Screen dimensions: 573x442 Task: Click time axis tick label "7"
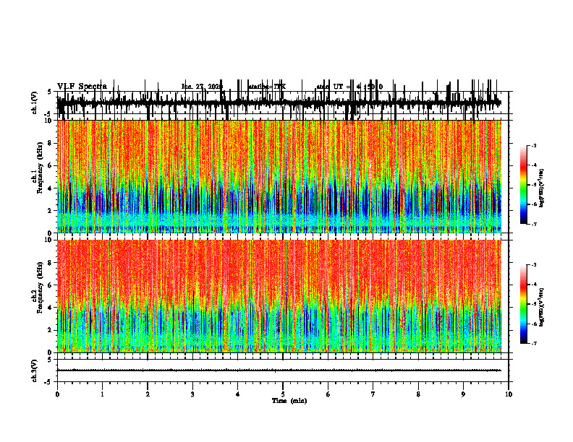(x=373, y=394)
